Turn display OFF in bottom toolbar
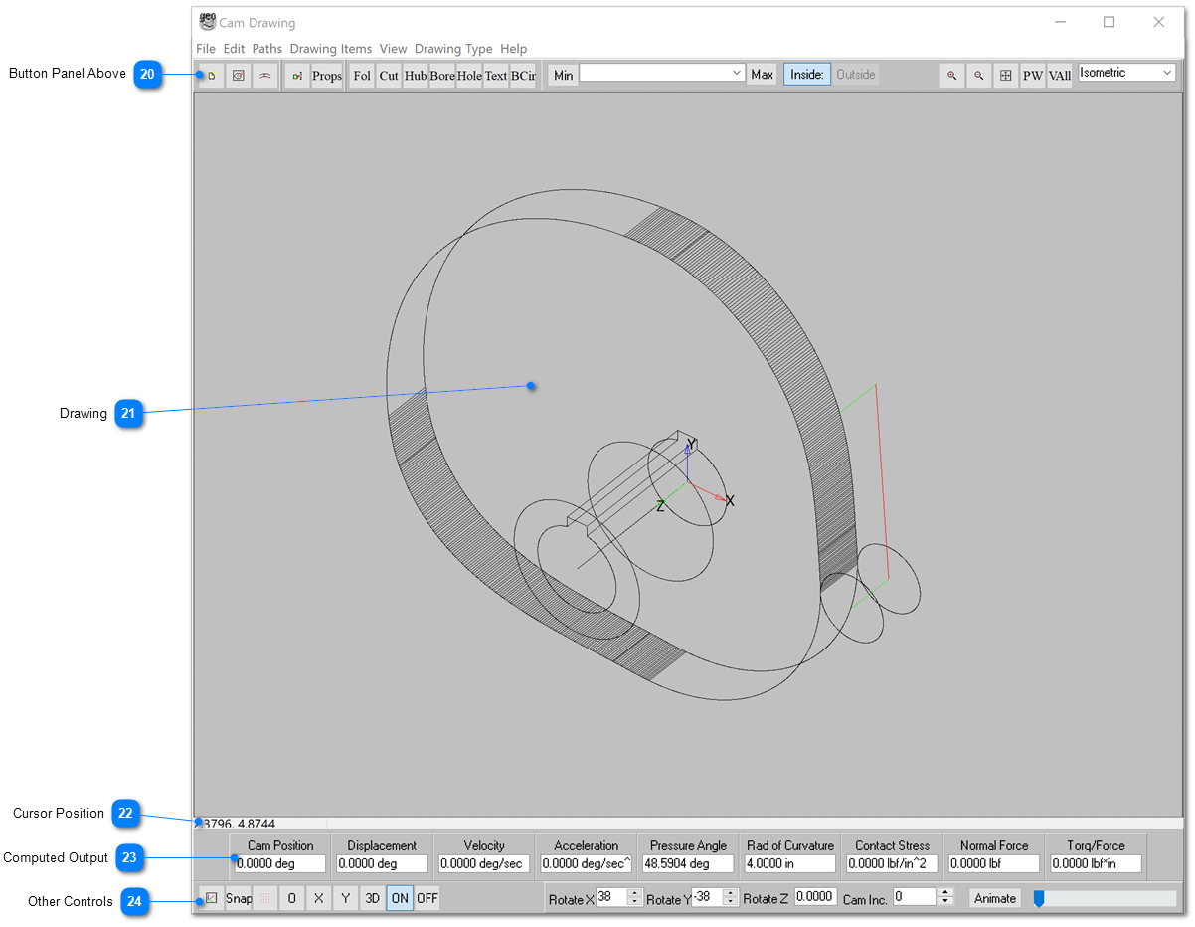The image size is (1195, 927). (427, 898)
